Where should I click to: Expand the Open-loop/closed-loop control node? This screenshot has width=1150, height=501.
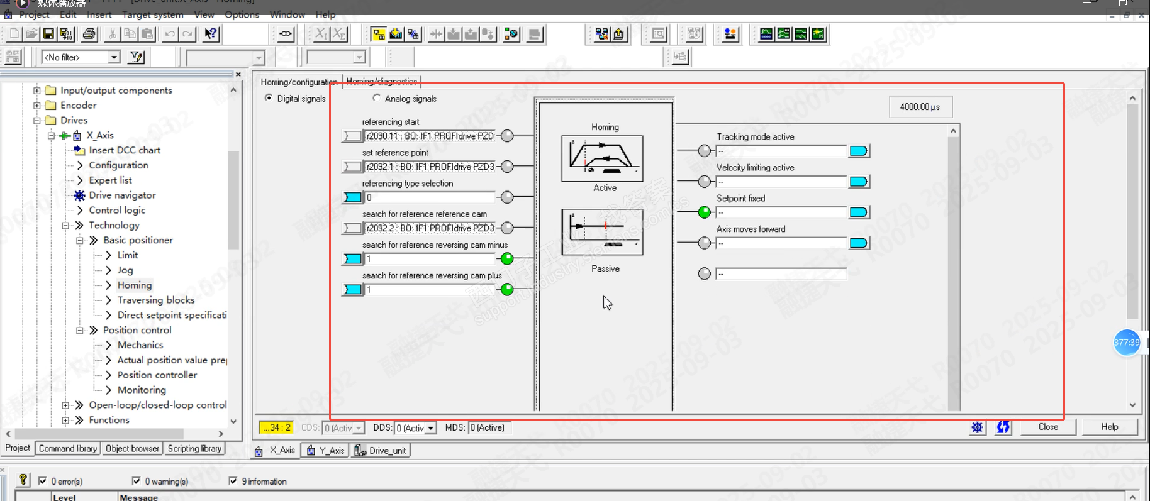coord(65,405)
